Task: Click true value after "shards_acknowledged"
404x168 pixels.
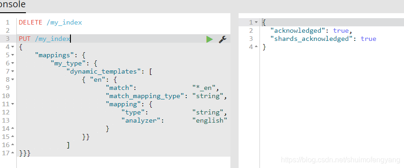Action: coord(369,39)
